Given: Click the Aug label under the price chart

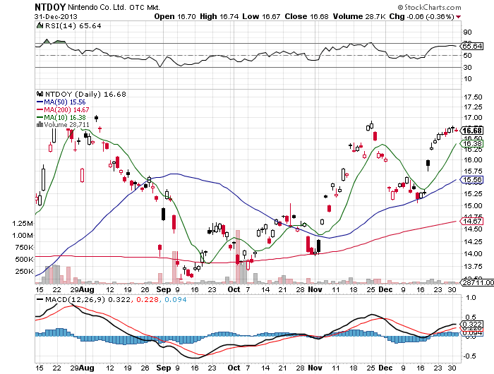Looking at the screenshot, I should tap(87, 289).
